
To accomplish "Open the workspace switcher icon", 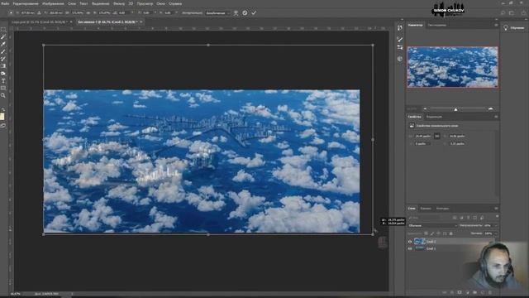I will click(512, 13).
